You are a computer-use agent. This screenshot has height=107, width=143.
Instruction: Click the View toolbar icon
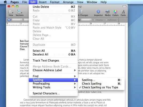[x=11, y=12]
